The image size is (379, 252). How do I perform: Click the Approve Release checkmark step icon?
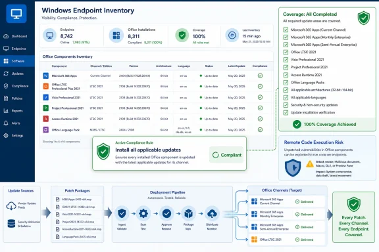(166, 213)
